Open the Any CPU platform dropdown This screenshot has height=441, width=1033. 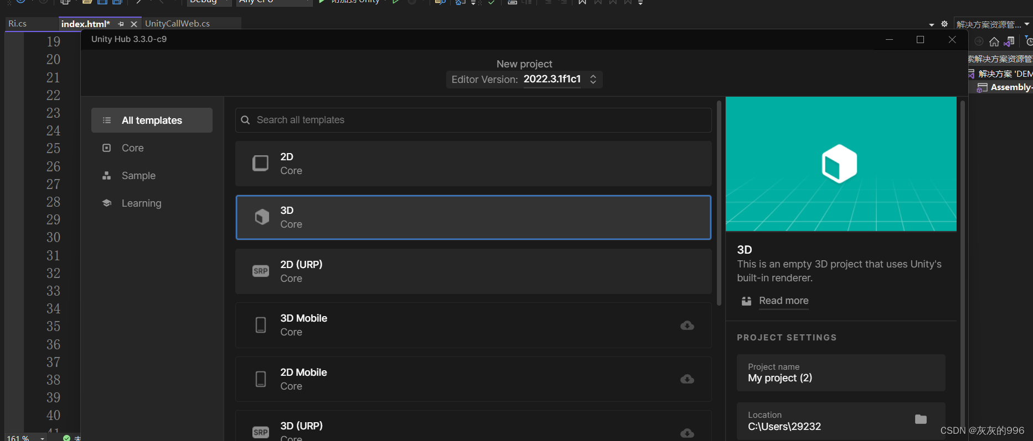point(275,2)
